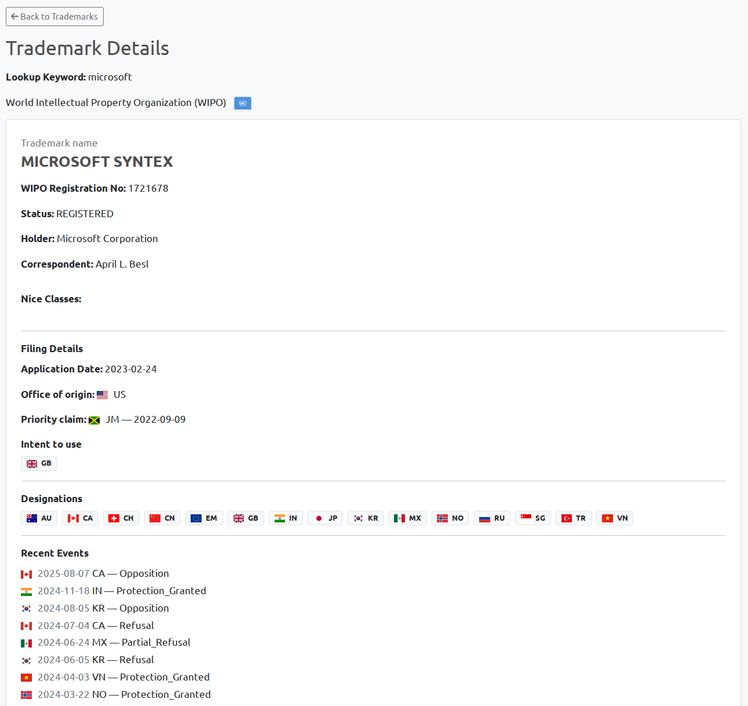This screenshot has height=706, width=748.
Task: Select the US flag next to Office of origin
Action: pyautogui.click(x=103, y=394)
